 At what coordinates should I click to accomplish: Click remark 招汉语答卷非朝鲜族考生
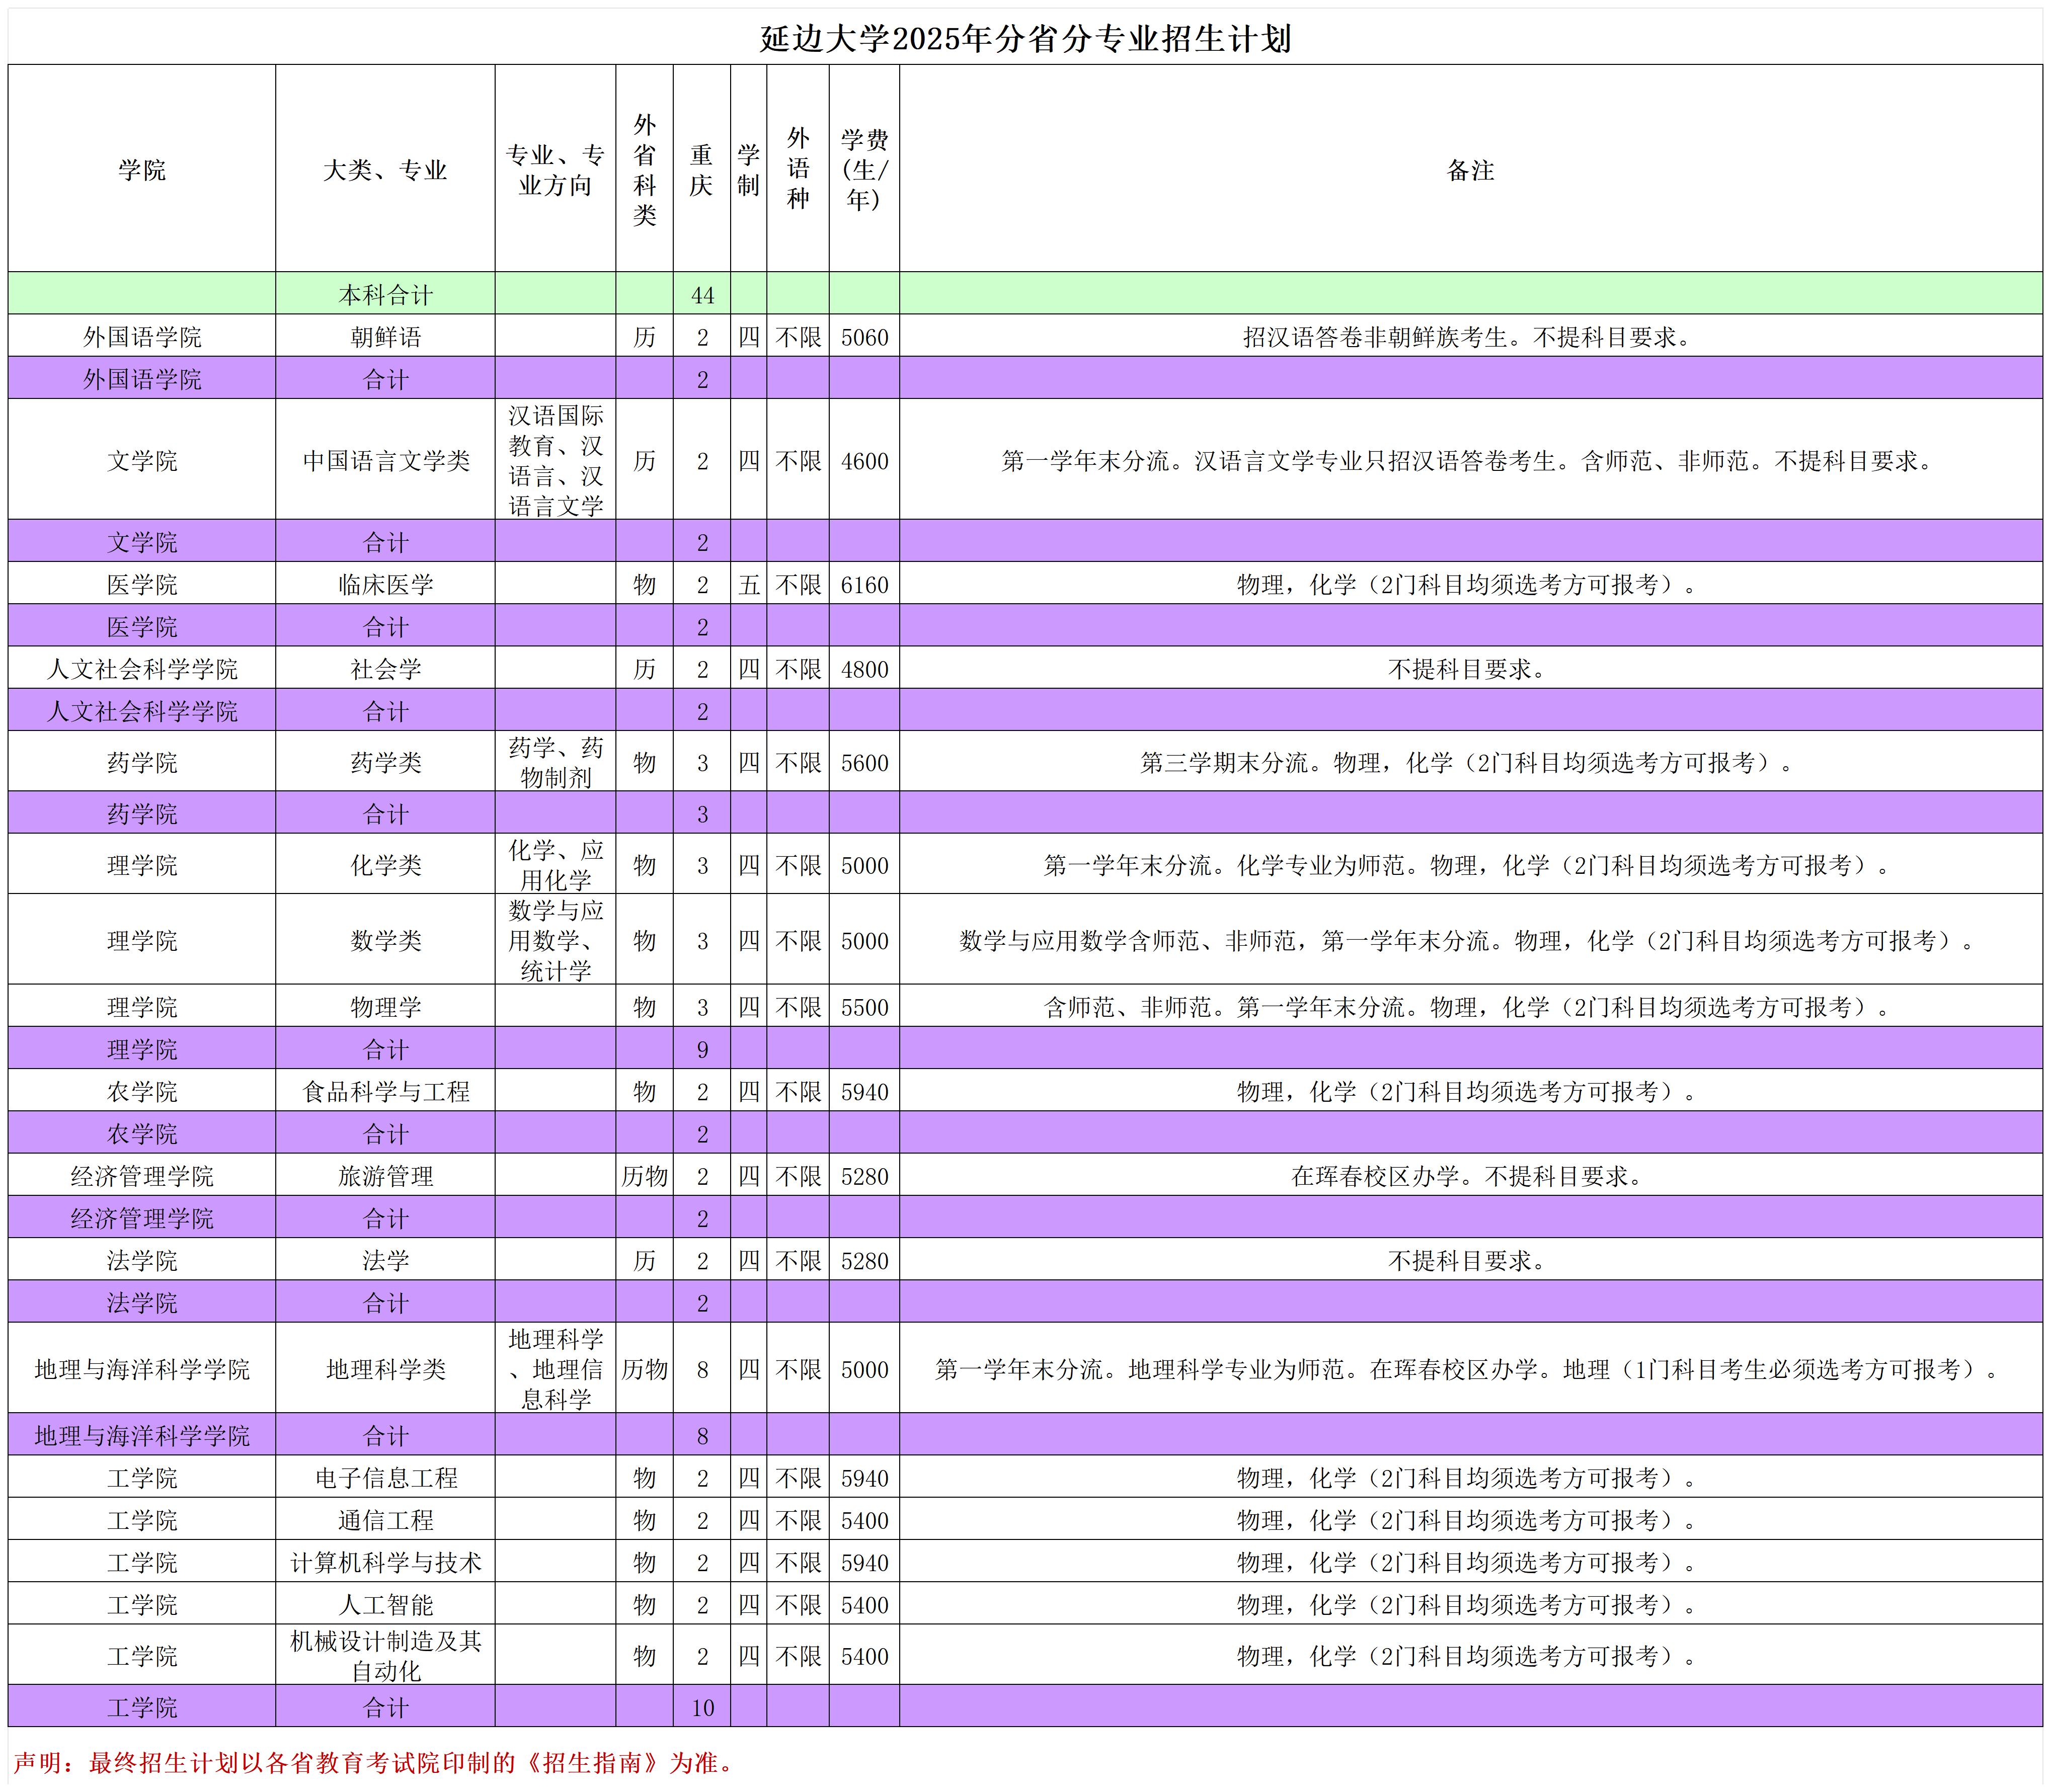1470,336
